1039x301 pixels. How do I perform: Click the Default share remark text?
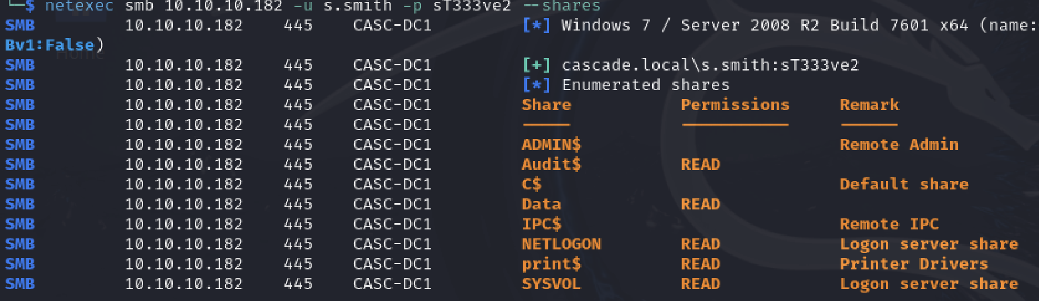point(904,185)
